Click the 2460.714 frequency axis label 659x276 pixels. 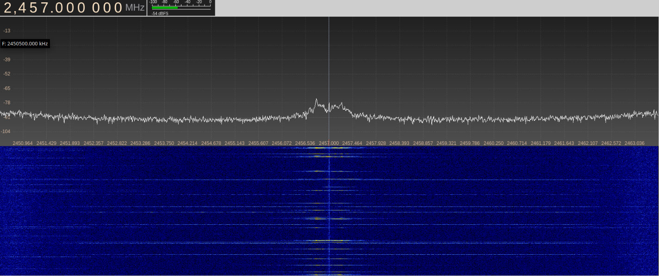tap(517, 143)
